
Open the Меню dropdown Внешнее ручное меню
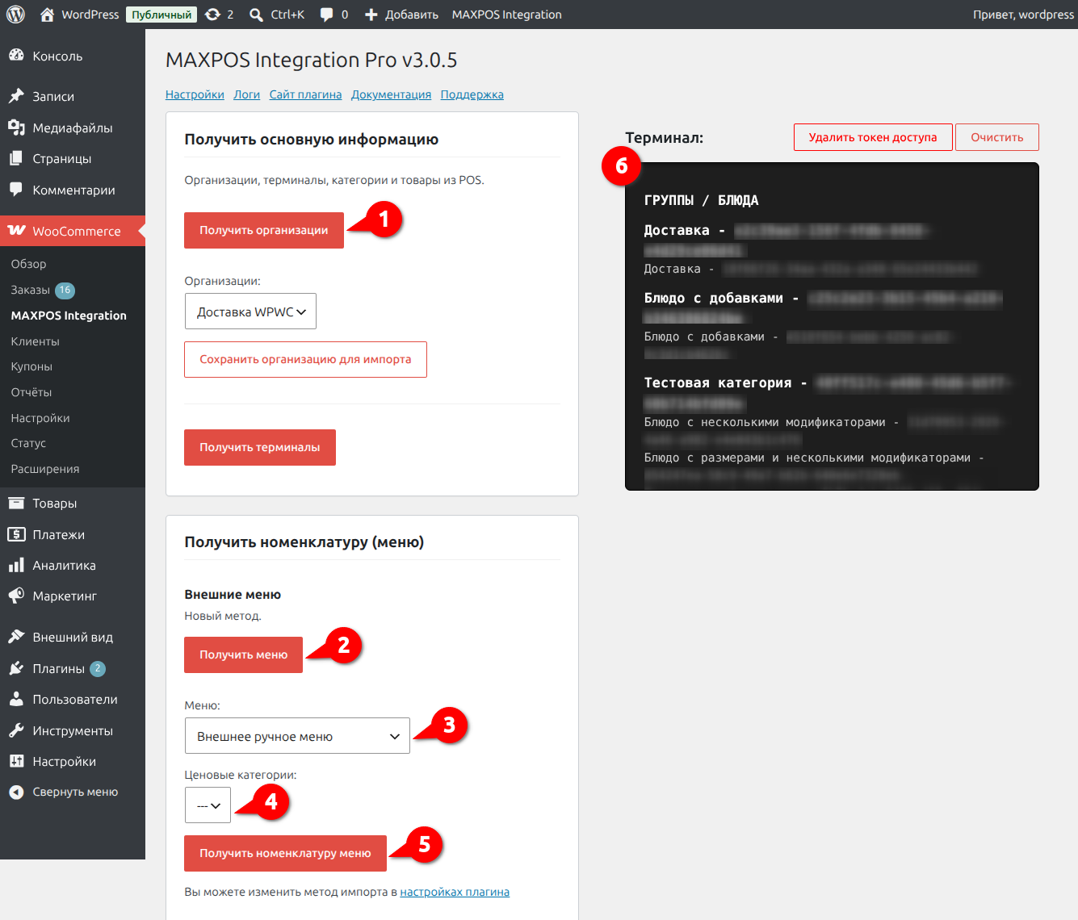coord(297,736)
